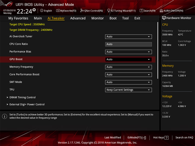Click the Ratio value 35.0 x
This screenshot has height=146, width=195.
click(165, 55)
